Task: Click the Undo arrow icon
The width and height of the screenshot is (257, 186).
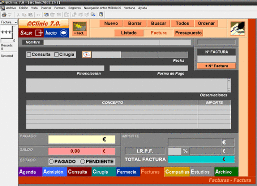Action: click(39, 15)
